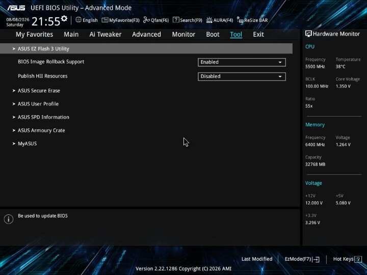Image resolution: width=367 pixels, height=275 pixels.
Task: Switch to EzMode(F7)
Action: coord(302,259)
